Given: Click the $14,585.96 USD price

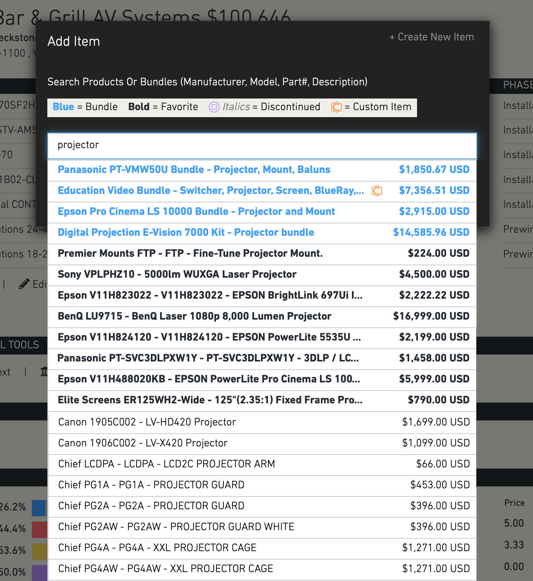Looking at the screenshot, I should [431, 232].
